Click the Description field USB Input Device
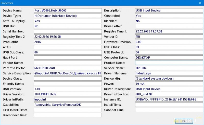This screenshot has height=125, width=204. [x=169, y=11]
